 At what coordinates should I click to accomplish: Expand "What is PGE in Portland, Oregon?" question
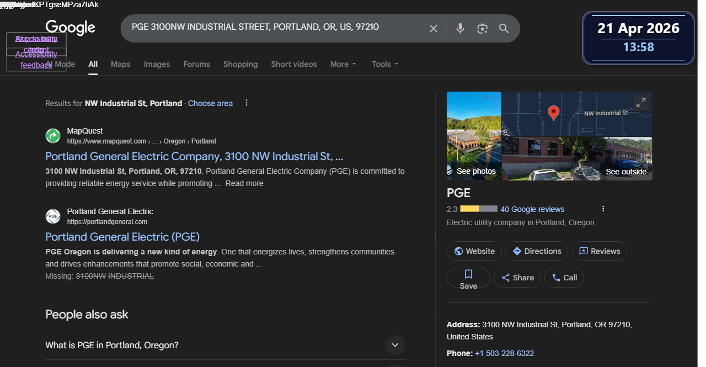click(x=225, y=345)
